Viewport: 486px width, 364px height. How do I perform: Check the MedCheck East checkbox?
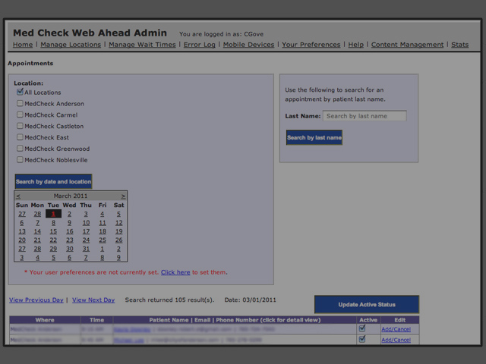pos(20,136)
